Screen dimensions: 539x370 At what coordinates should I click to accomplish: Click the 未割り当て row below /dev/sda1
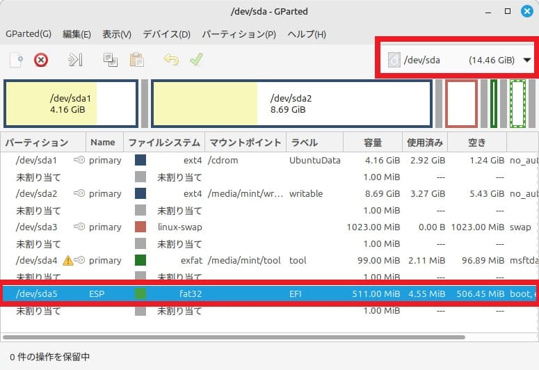point(270,177)
